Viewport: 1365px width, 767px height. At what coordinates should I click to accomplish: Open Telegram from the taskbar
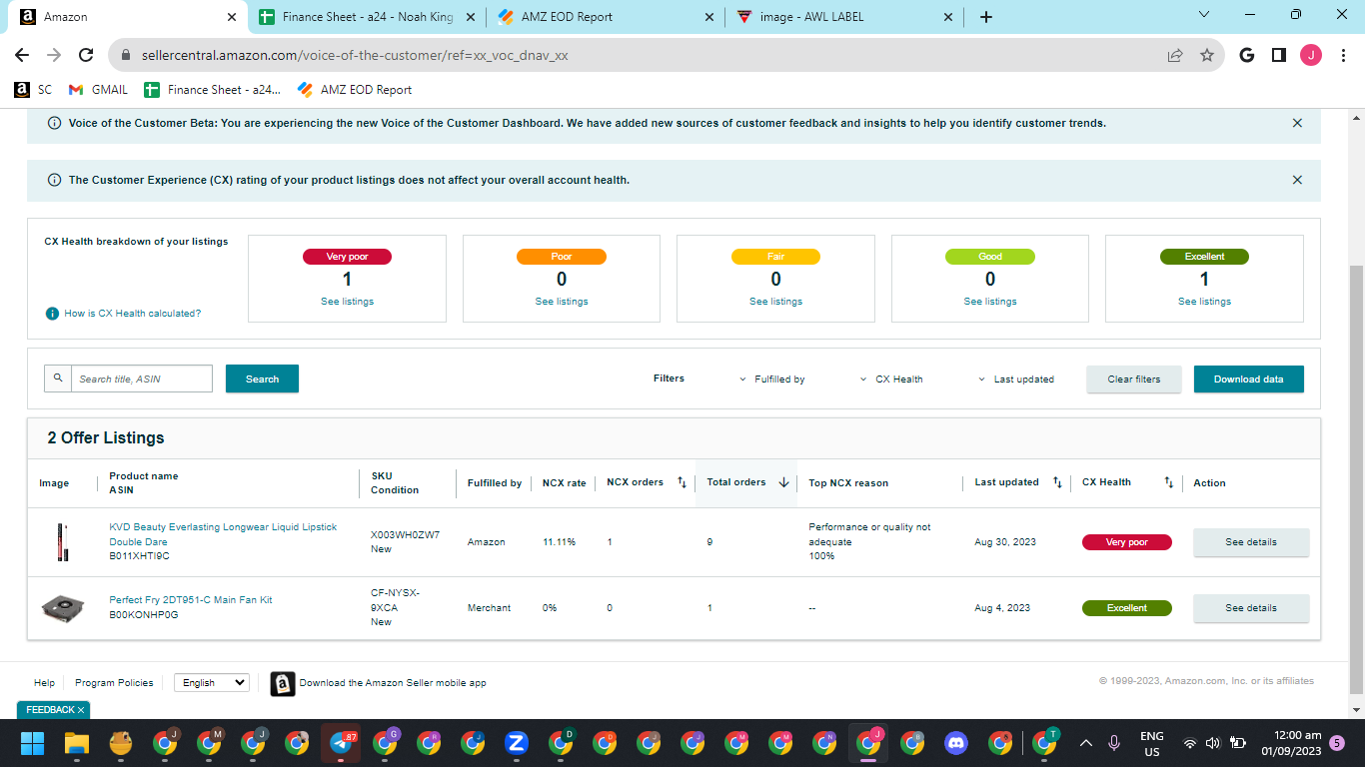tap(341, 743)
